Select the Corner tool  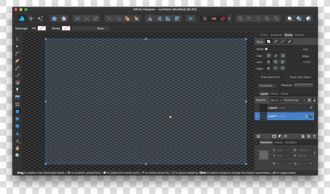17,54
